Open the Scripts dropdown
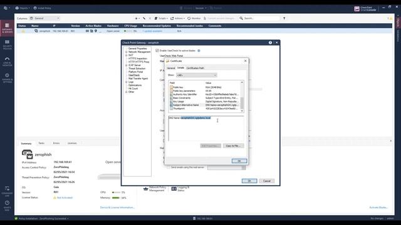 [x=161, y=18]
